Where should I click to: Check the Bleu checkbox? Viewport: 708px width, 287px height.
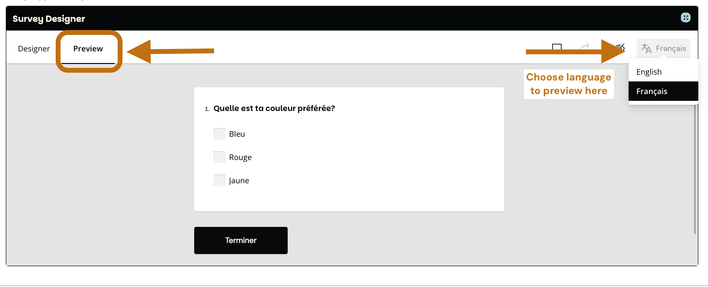(x=219, y=134)
